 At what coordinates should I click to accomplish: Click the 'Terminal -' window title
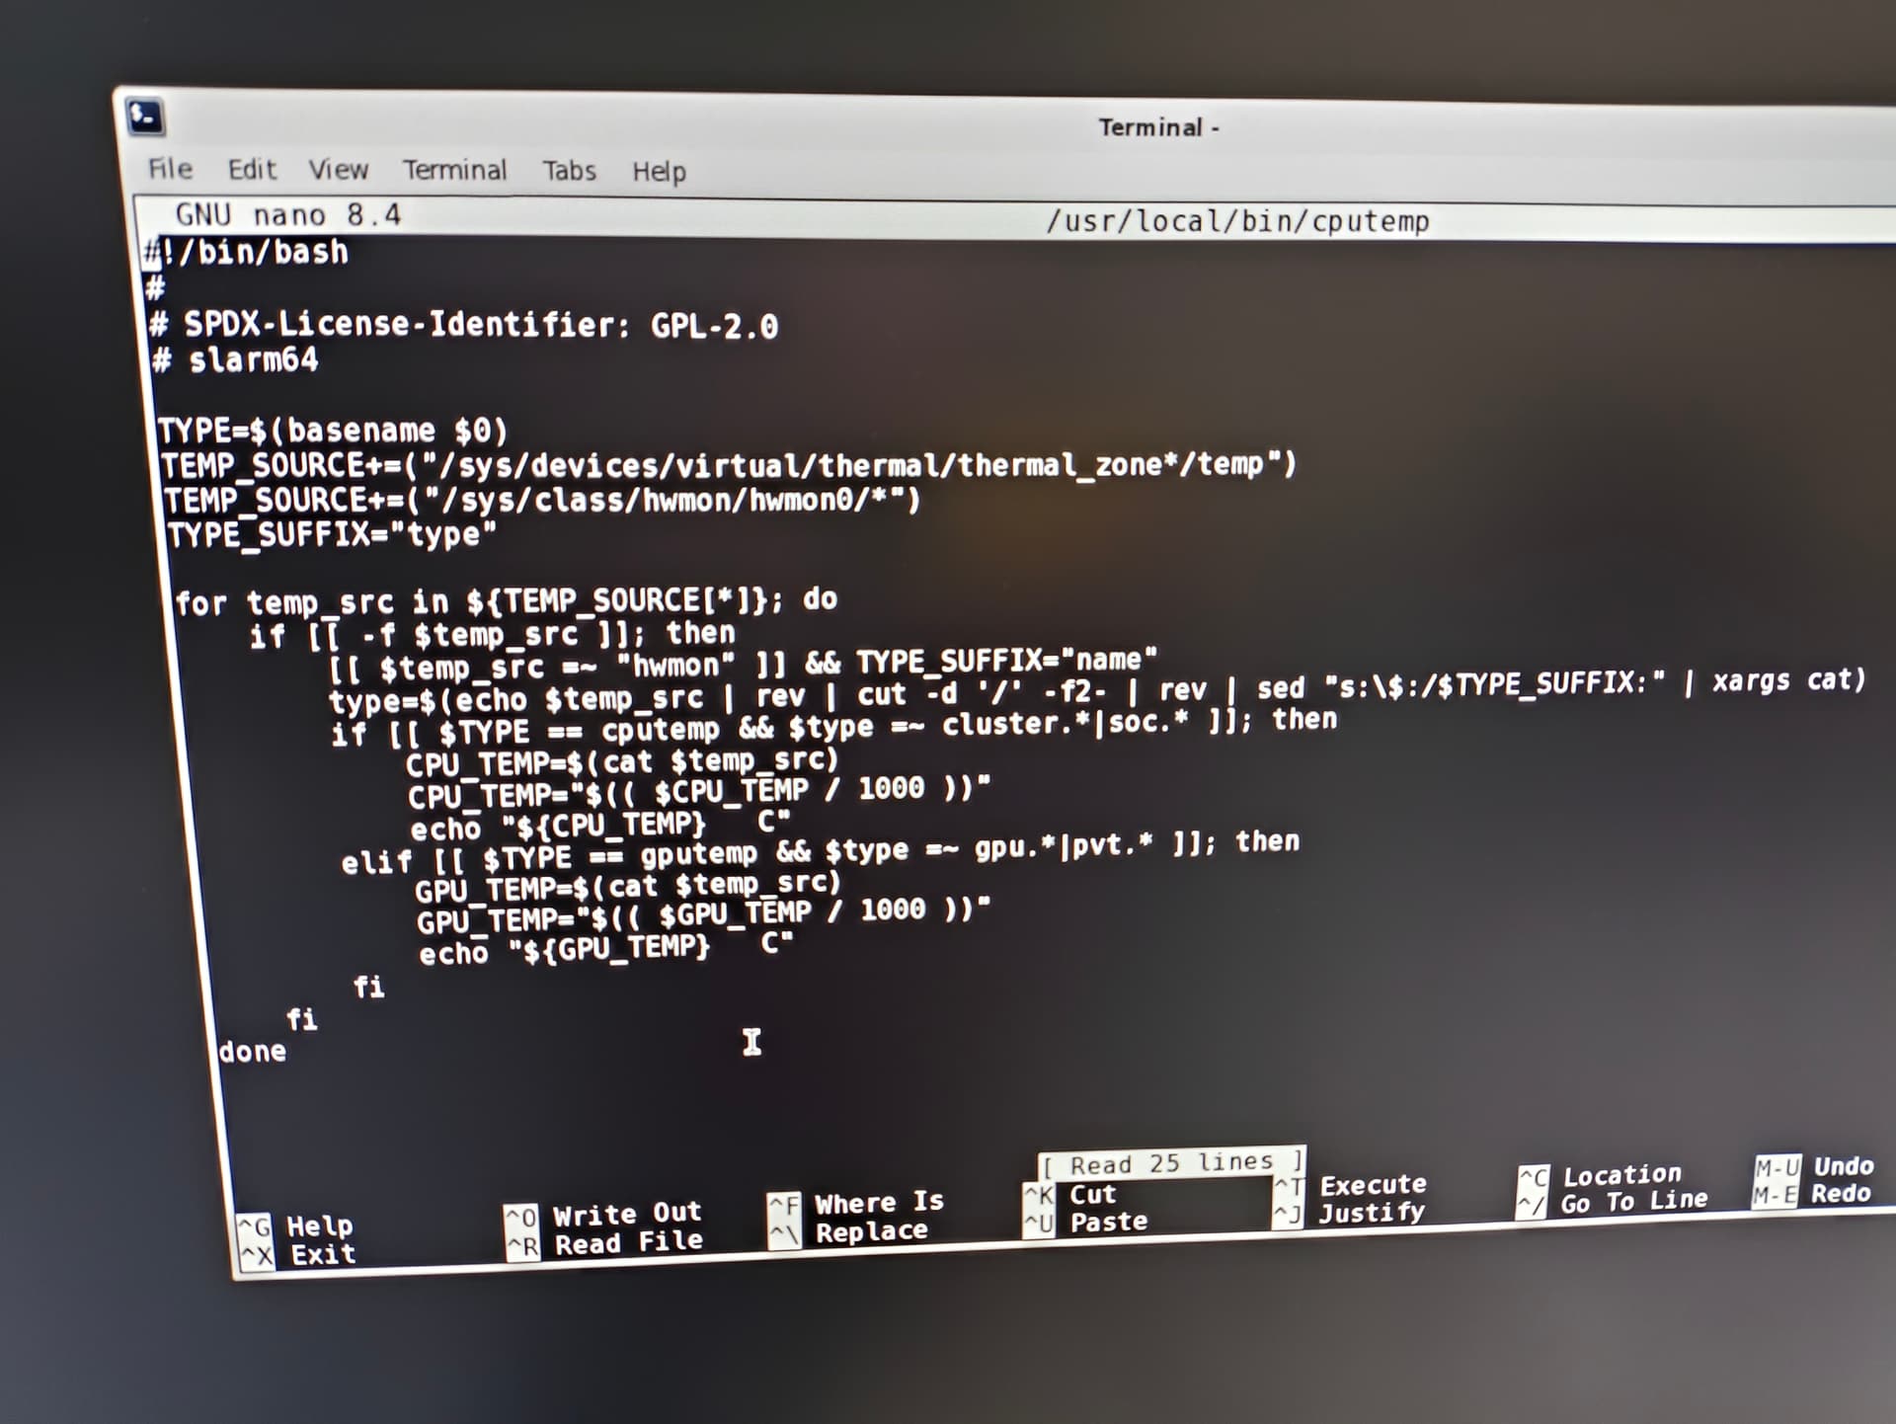coord(1159,127)
